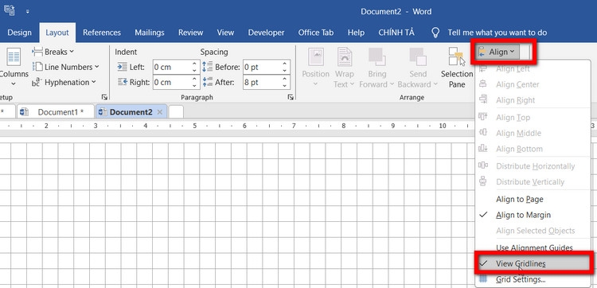Click the Position arrange icon

pyautogui.click(x=316, y=57)
